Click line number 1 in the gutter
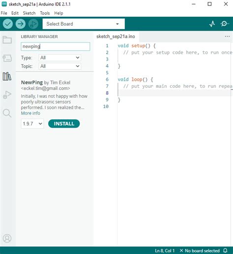The image size is (233, 254). click(x=107, y=46)
